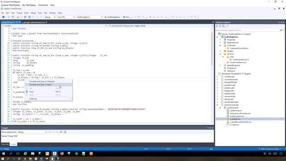Open CustomerController.cs in Solution Explorer
The height and width of the screenshot is (161, 286).
pyautogui.click(x=239, y=48)
